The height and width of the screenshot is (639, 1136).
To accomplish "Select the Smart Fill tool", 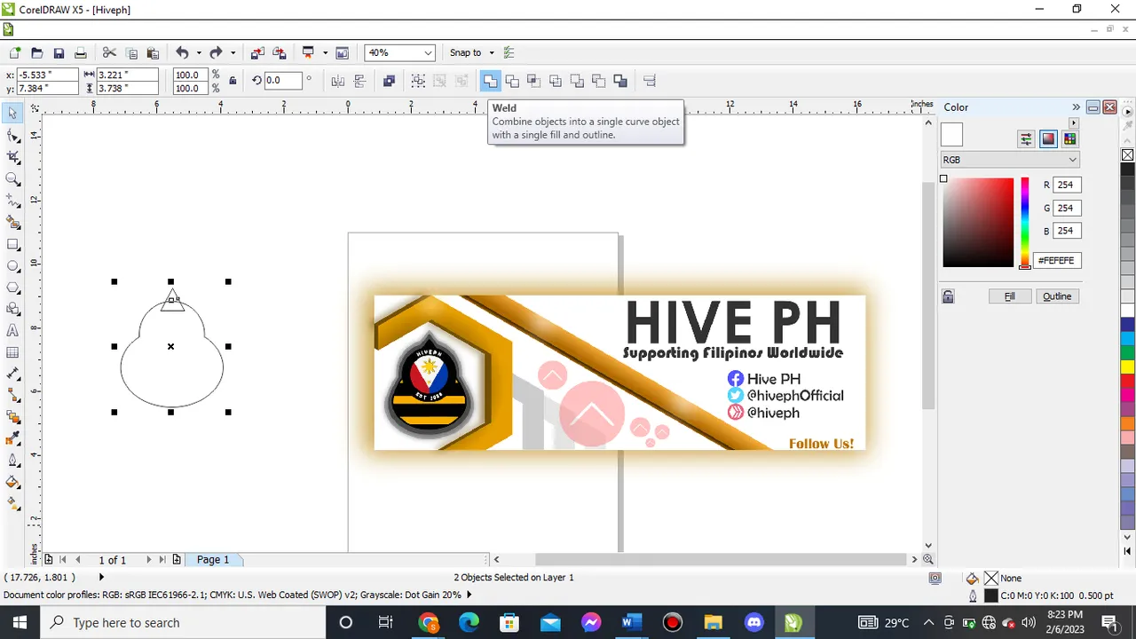I will coord(12,222).
